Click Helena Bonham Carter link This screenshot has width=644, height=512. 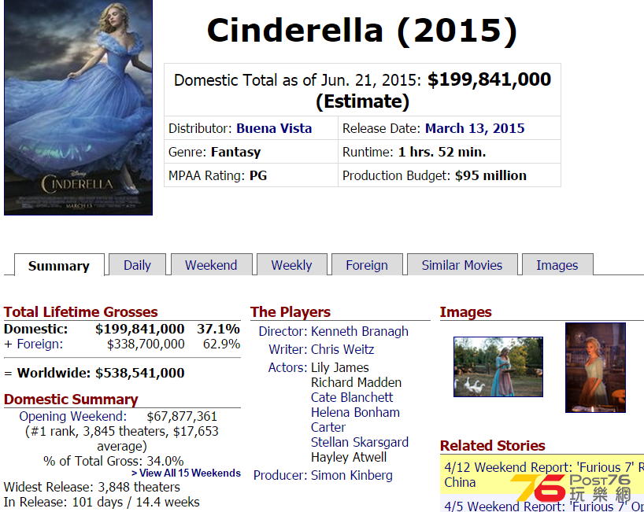[x=355, y=420]
